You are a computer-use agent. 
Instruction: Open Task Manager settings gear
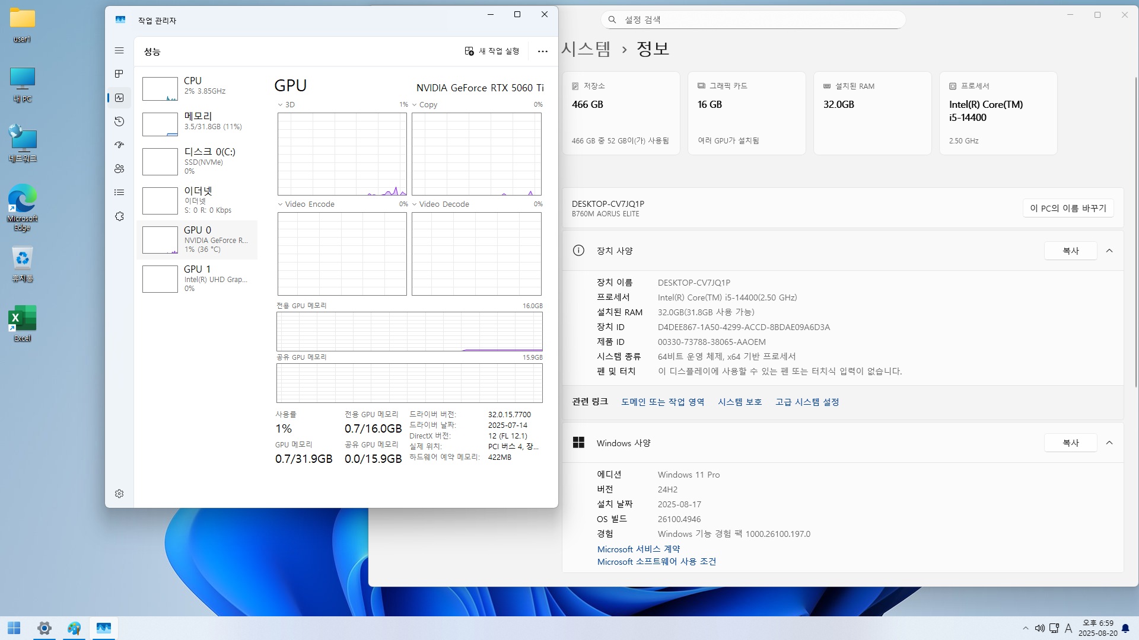point(119,494)
